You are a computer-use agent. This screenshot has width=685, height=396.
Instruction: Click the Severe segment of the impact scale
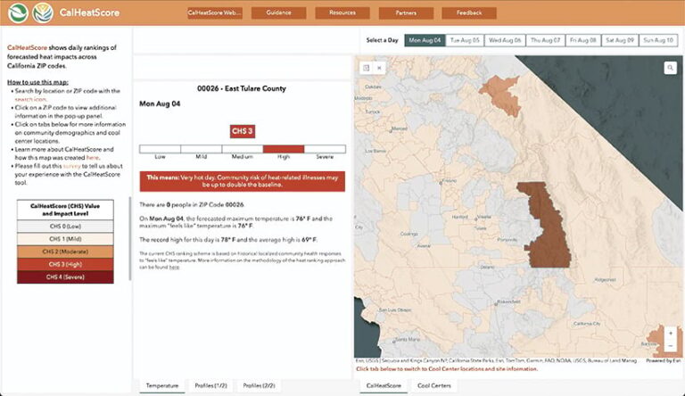325,149
